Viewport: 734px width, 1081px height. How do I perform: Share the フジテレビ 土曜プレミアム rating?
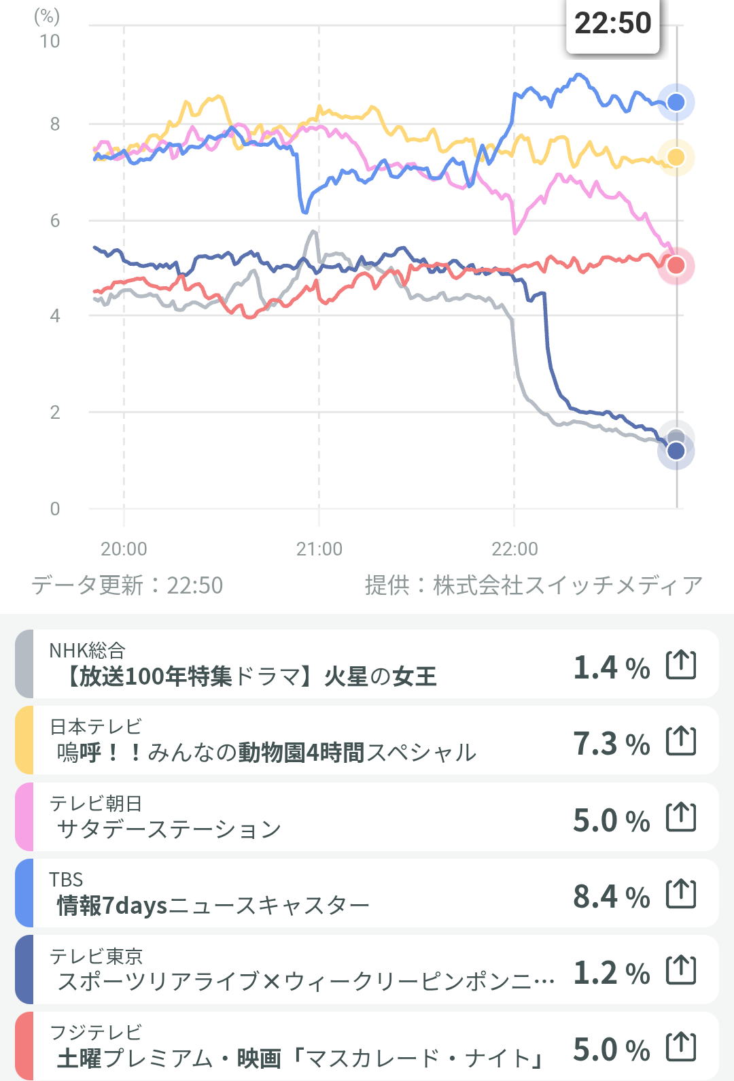[681, 1046]
